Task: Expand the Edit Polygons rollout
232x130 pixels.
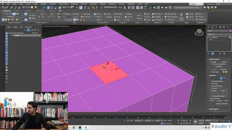Action: (214, 109)
